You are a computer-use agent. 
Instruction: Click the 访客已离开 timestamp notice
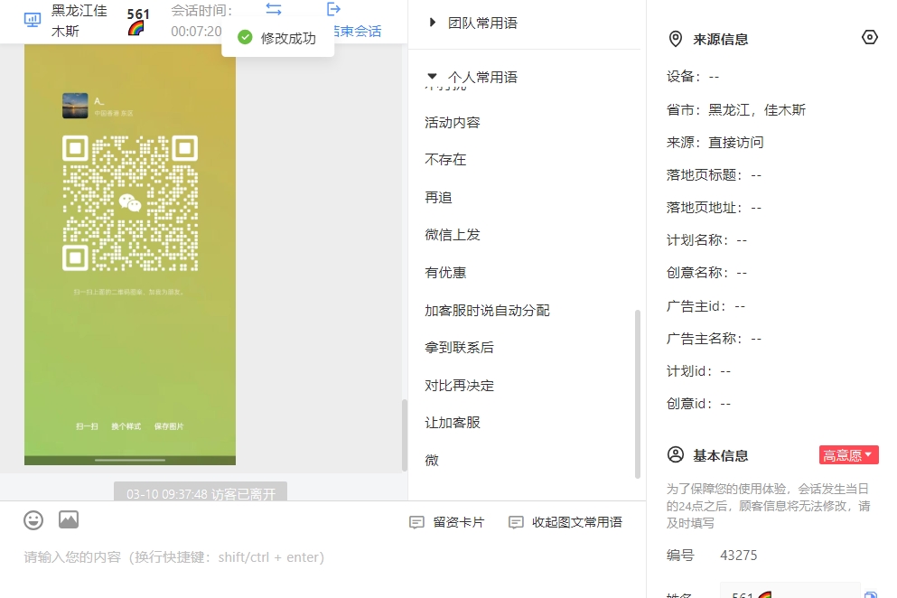coord(201,493)
